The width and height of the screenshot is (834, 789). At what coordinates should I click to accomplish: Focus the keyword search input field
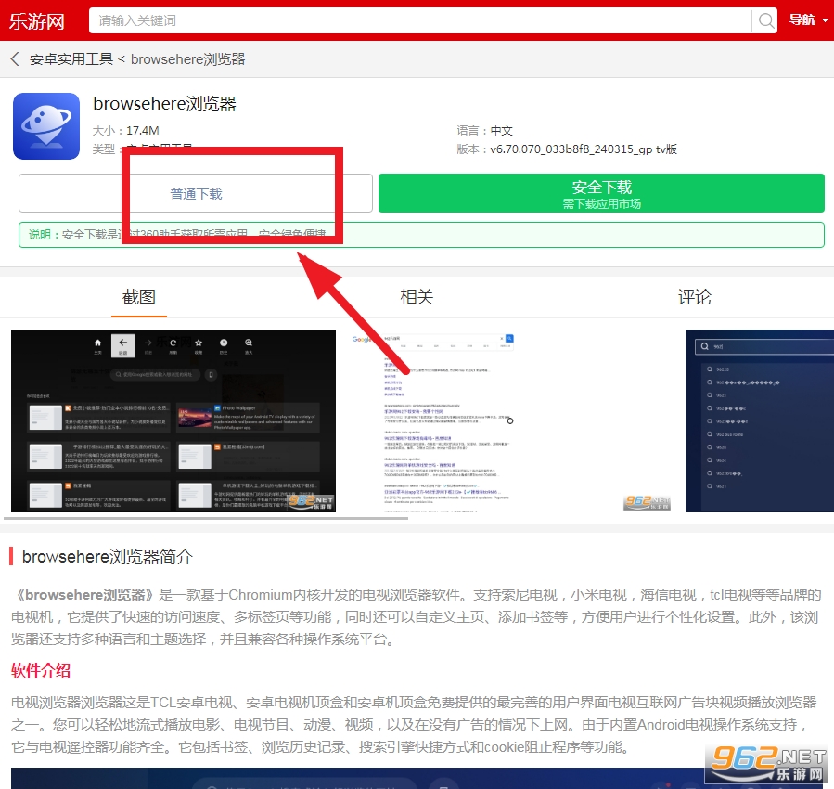coord(420,20)
